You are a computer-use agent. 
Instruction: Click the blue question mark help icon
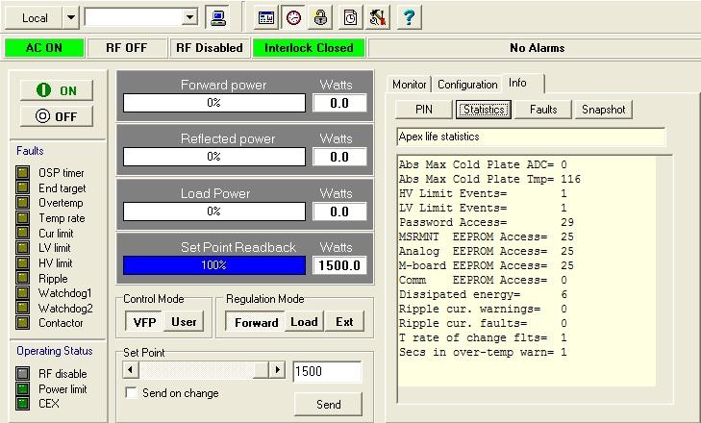[407, 17]
